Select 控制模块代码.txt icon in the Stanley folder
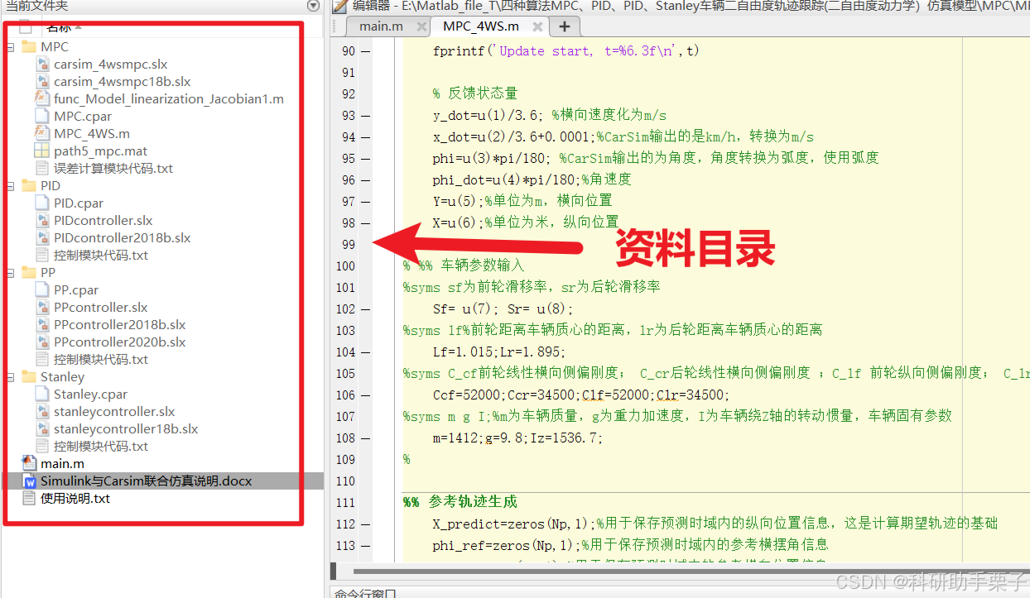The height and width of the screenshot is (598, 1030). click(43, 446)
